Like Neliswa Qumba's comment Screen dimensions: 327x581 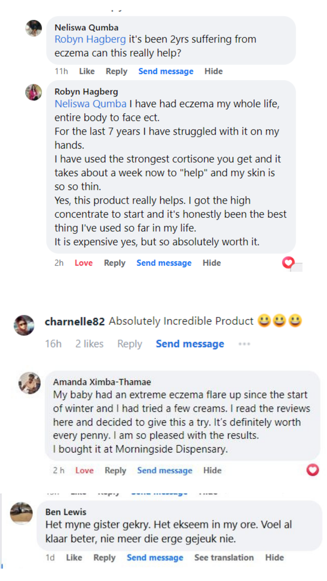point(87,71)
